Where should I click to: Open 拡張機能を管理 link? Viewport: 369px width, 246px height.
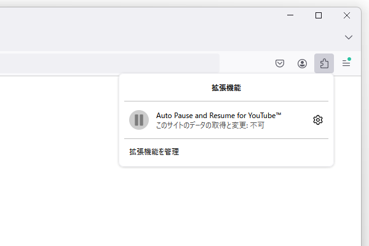tap(154, 152)
